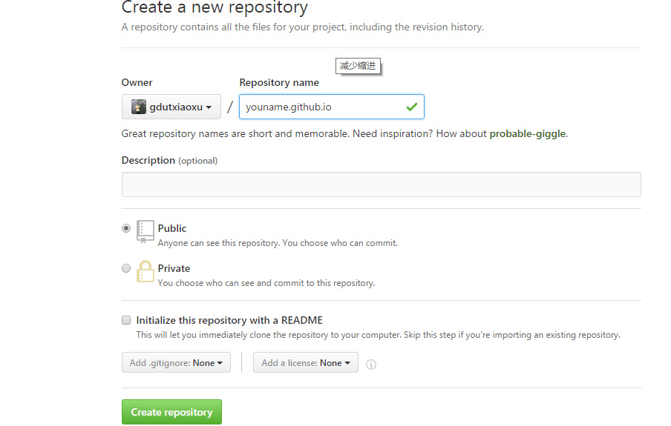Click the license info icon
The width and height of the screenshot is (671, 426).
pyautogui.click(x=371, y=365)
